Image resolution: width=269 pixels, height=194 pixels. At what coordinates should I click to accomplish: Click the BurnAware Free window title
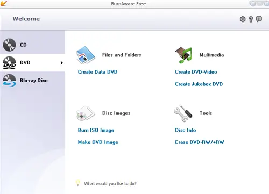[x=129, y=4]
